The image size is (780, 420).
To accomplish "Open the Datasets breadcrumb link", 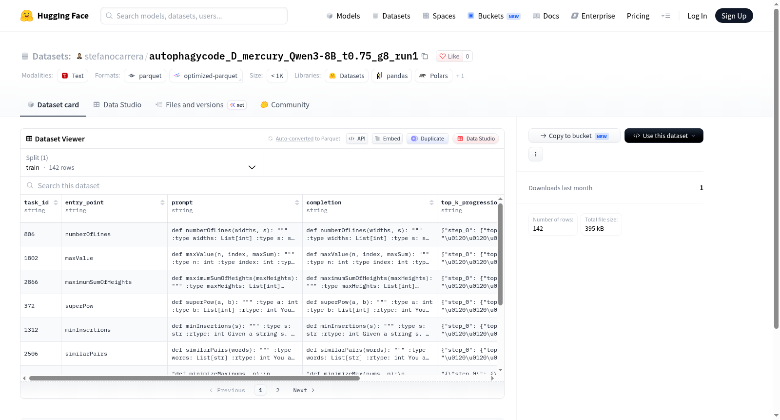I will 51,56.
